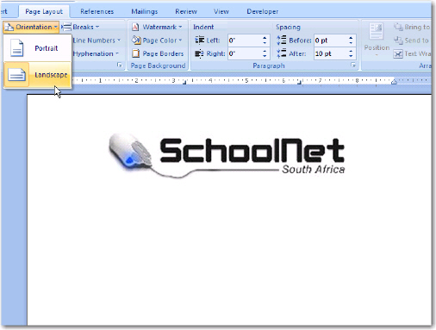The width and height of the screenshot is (436, 330).
Task: Expand the Hyphenation dropdown
Action: 96,53
